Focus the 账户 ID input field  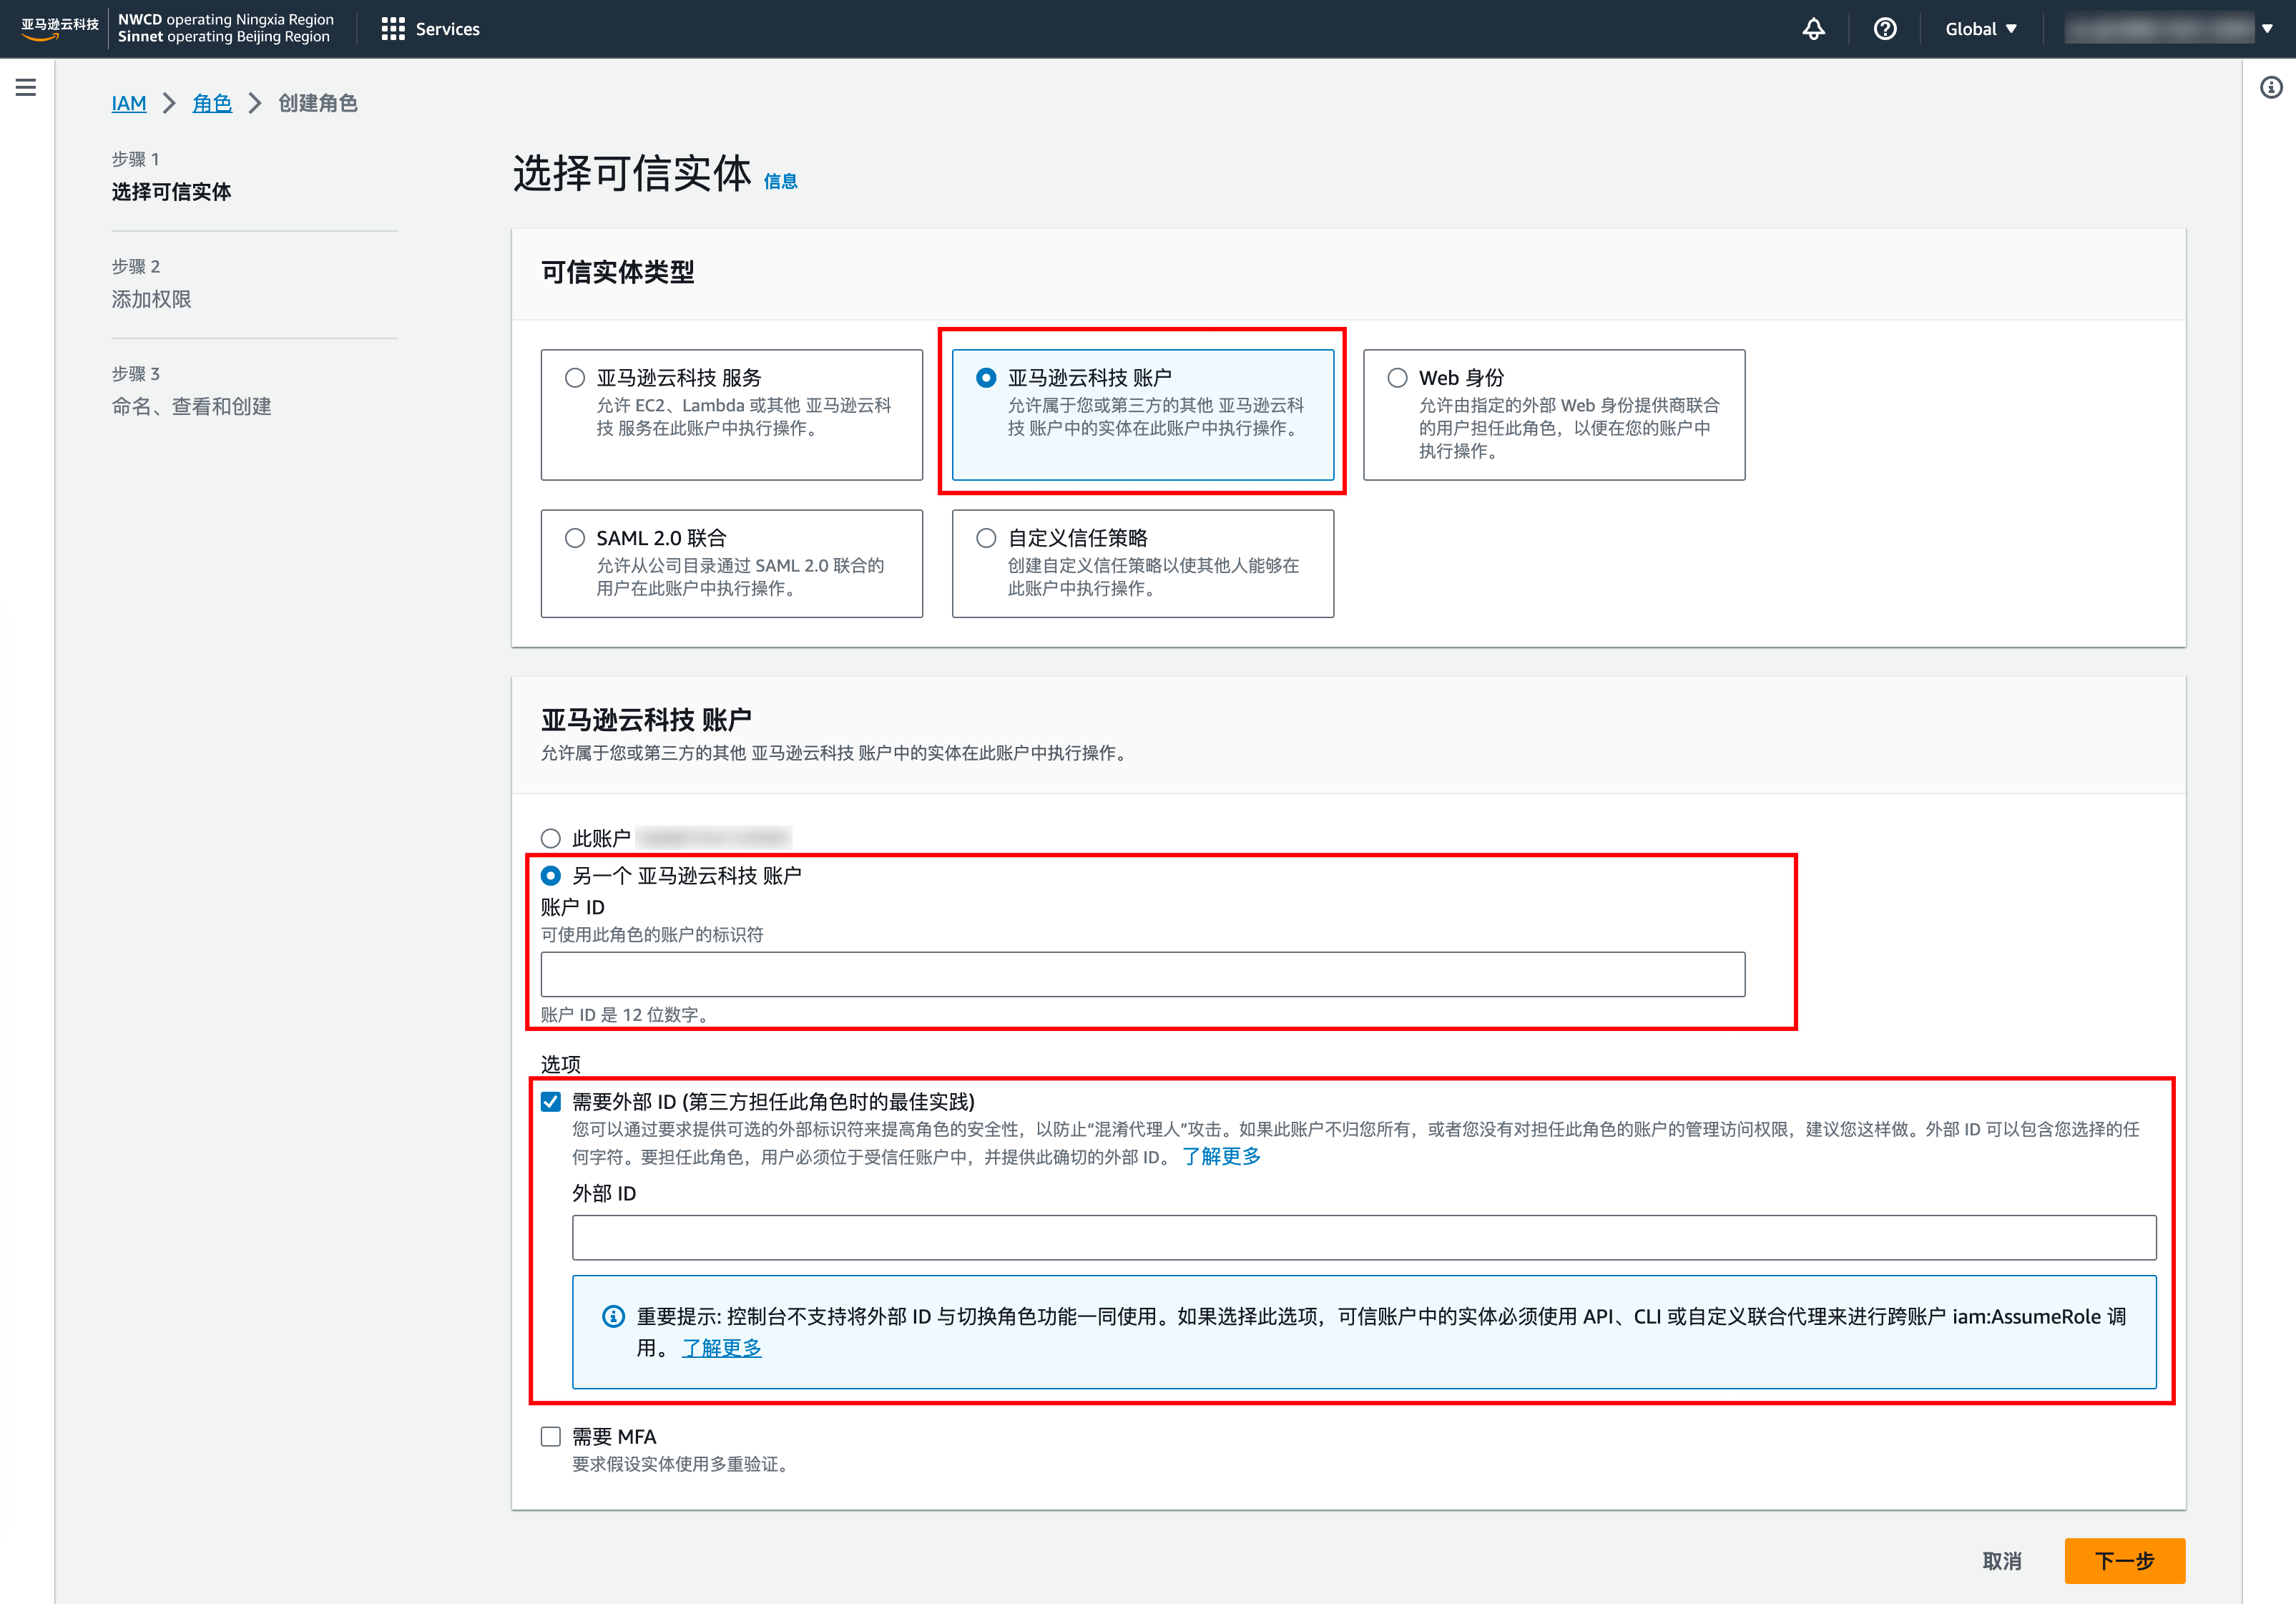(x=1142, y=974)
